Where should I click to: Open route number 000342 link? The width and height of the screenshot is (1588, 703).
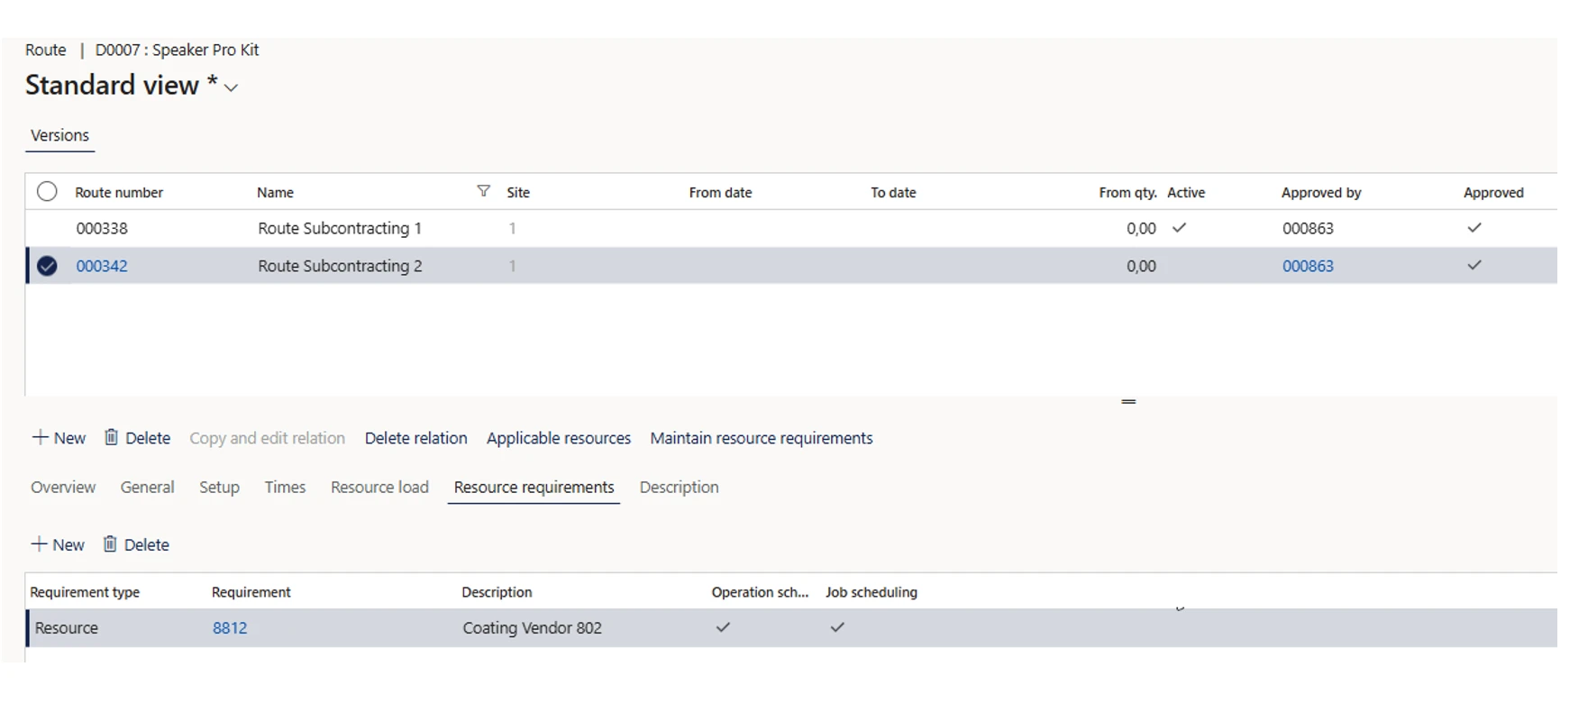point(102,266)
